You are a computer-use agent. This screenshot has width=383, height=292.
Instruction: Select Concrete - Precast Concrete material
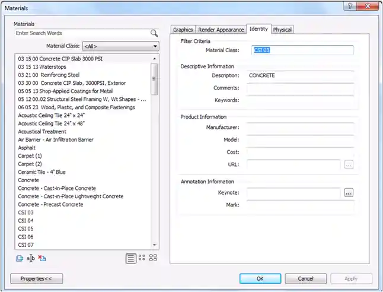[50, 204]
